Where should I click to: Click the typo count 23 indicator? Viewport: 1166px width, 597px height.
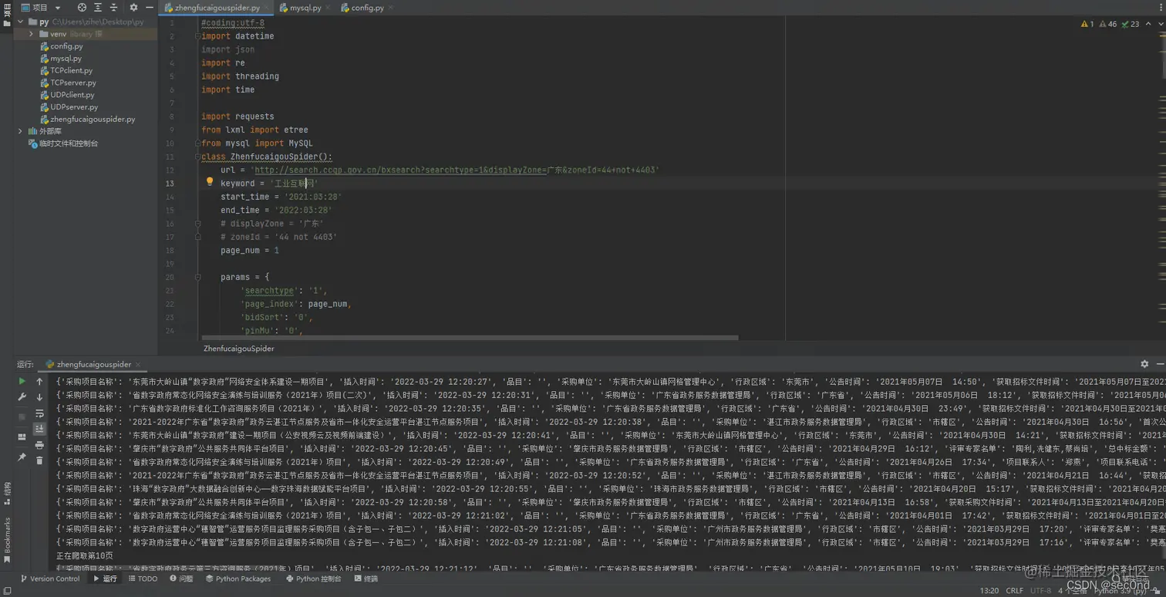click(1130, 24)
